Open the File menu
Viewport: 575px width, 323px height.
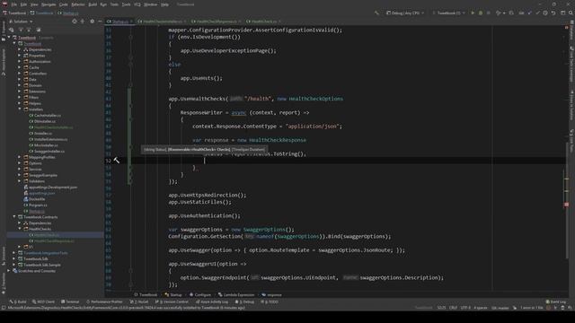tap(14, 4)
